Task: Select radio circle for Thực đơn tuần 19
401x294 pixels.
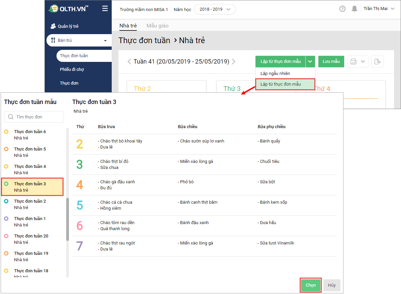Action: [x=6, y=253]
